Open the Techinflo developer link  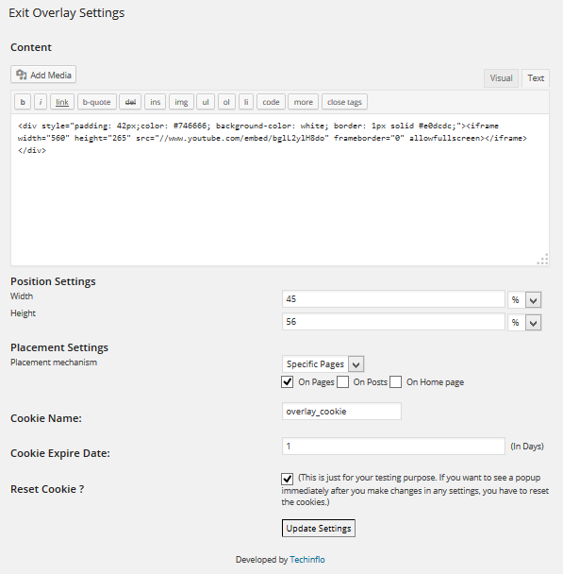307,559
